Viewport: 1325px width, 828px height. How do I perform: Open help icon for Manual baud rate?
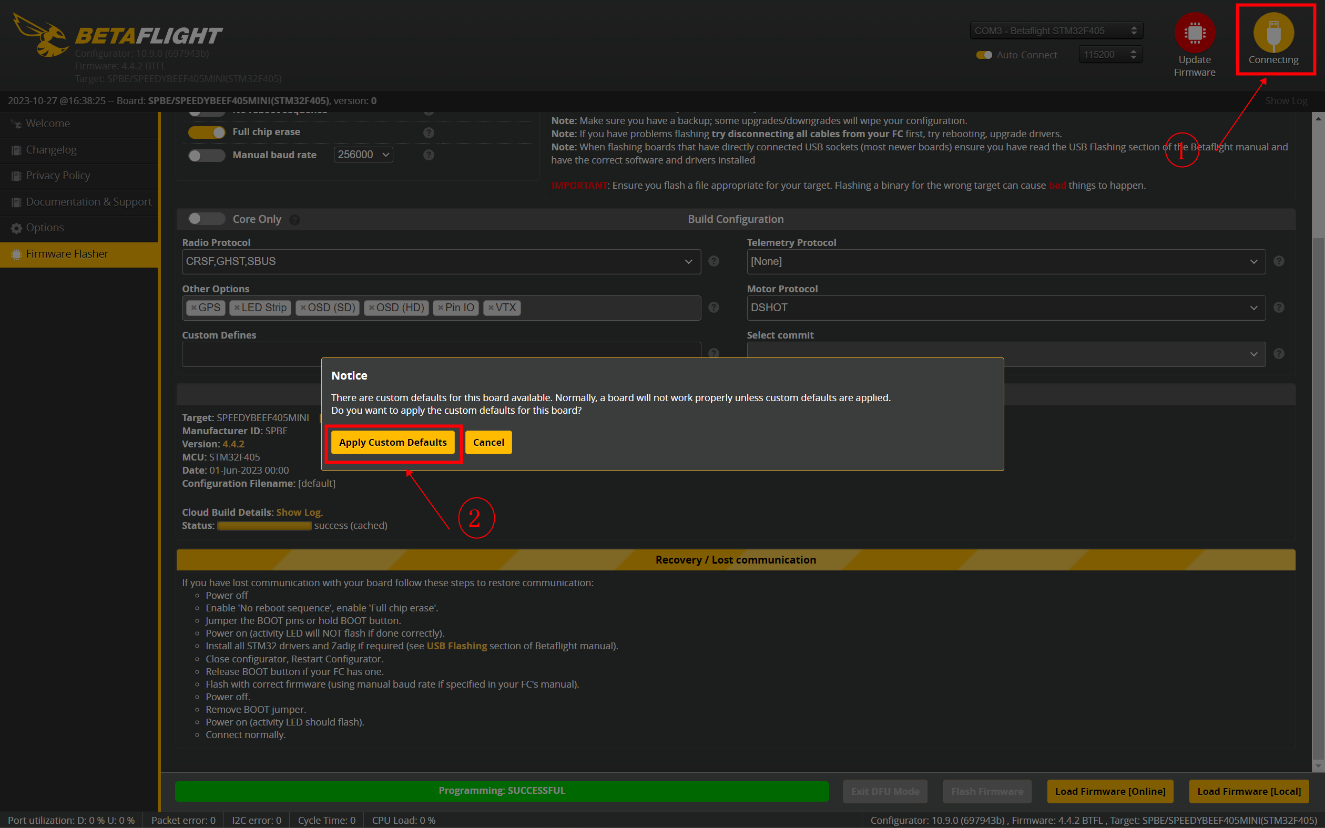point(429,155)
